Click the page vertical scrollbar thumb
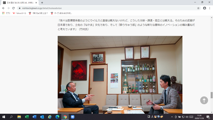This screenshot has height=120, width=213. pyautogui.click(x=212, y=95)
